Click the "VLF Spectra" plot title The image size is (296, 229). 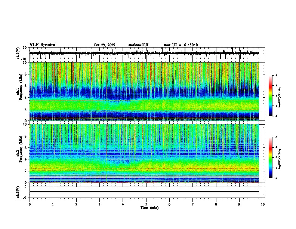[42, 45]
